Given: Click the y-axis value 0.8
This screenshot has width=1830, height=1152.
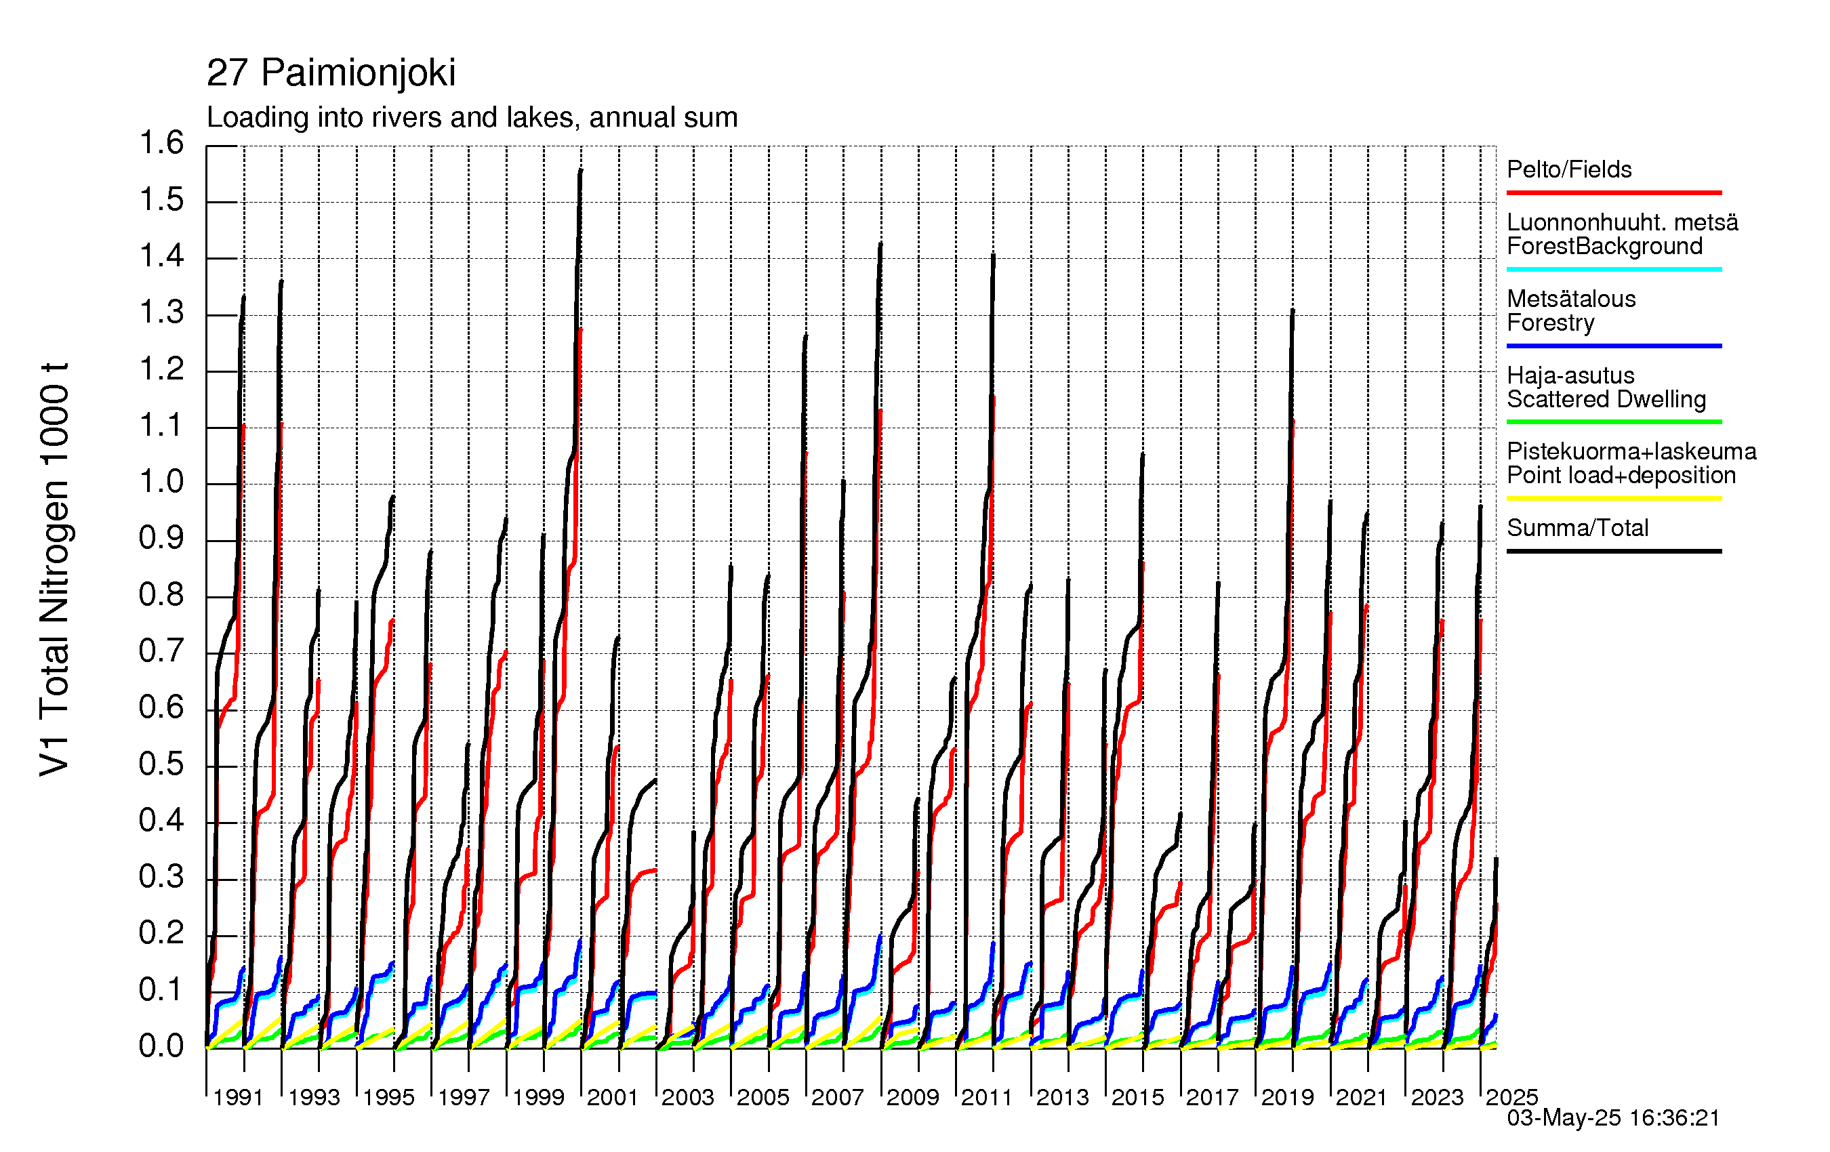Looking at the screenshot, I should [x=161, y=595].
